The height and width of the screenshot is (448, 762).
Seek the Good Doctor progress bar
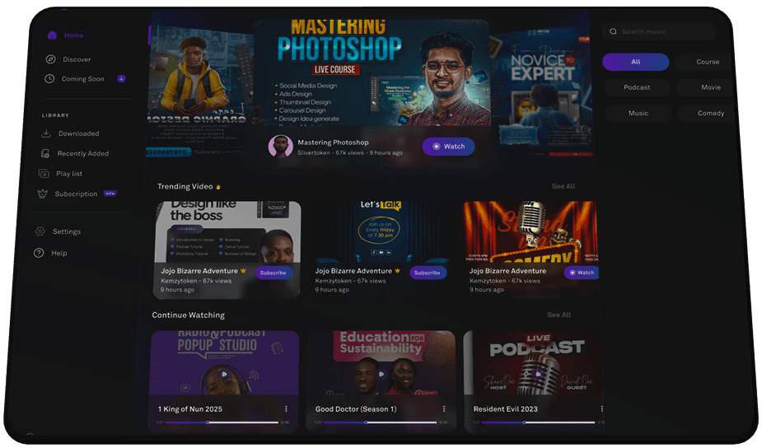pyautogui.click(x=380, y=422)
